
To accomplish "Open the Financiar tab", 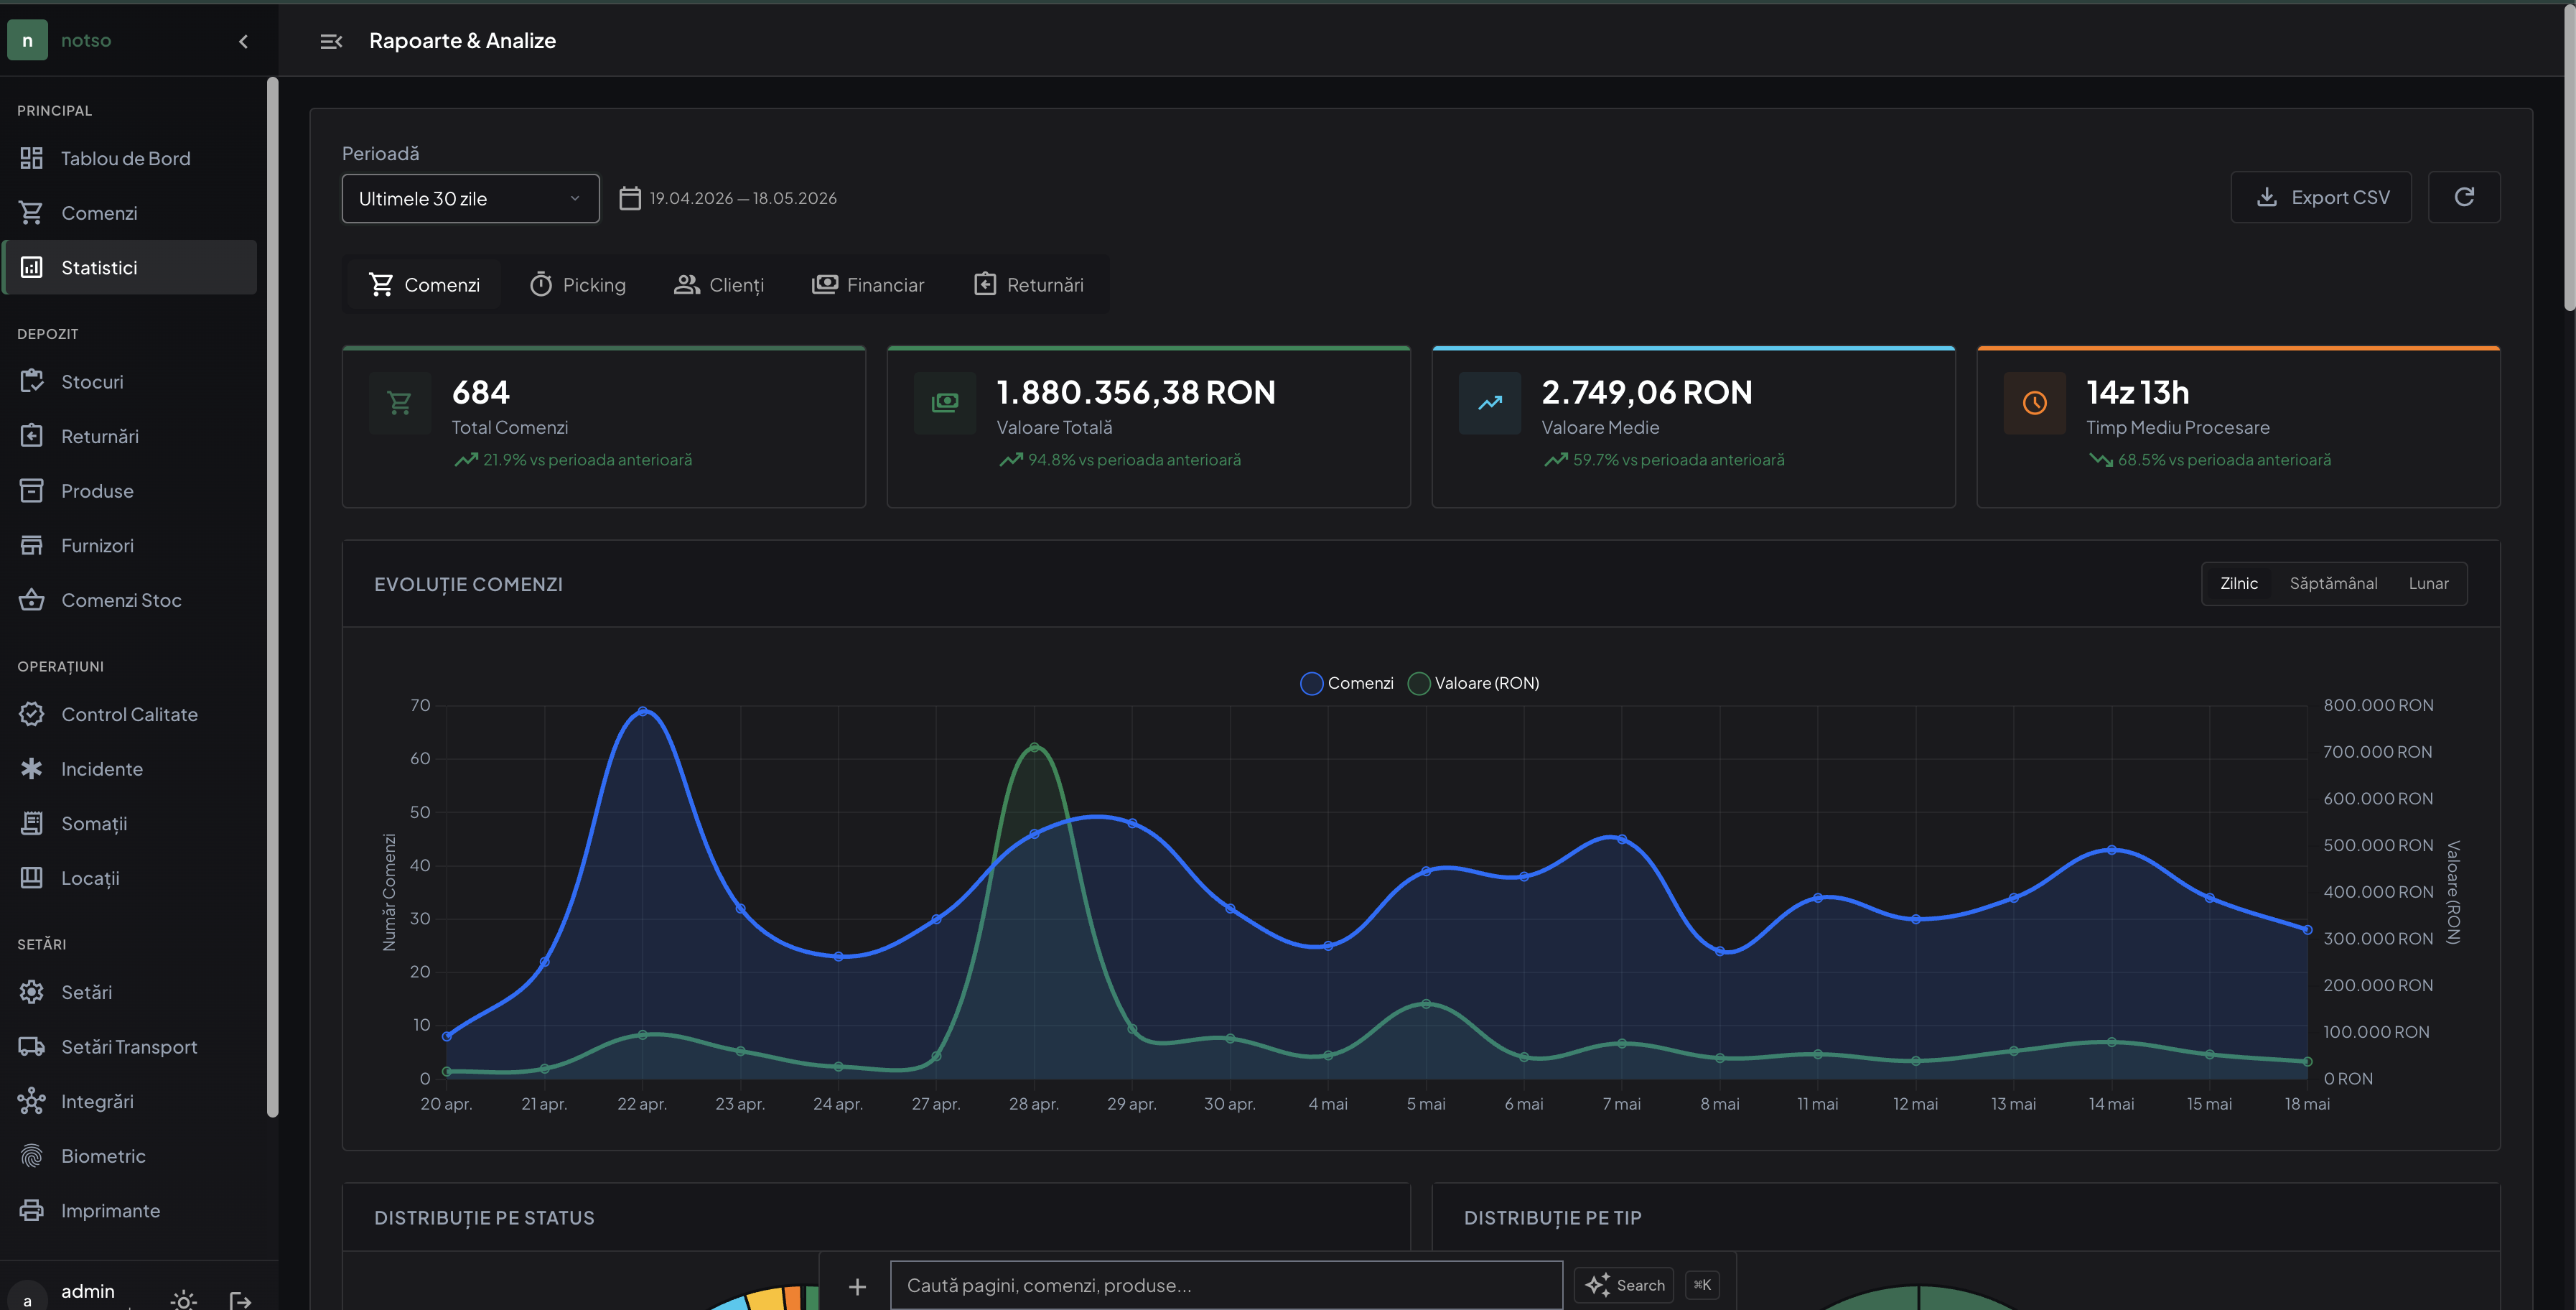I will tap(868, 285).
